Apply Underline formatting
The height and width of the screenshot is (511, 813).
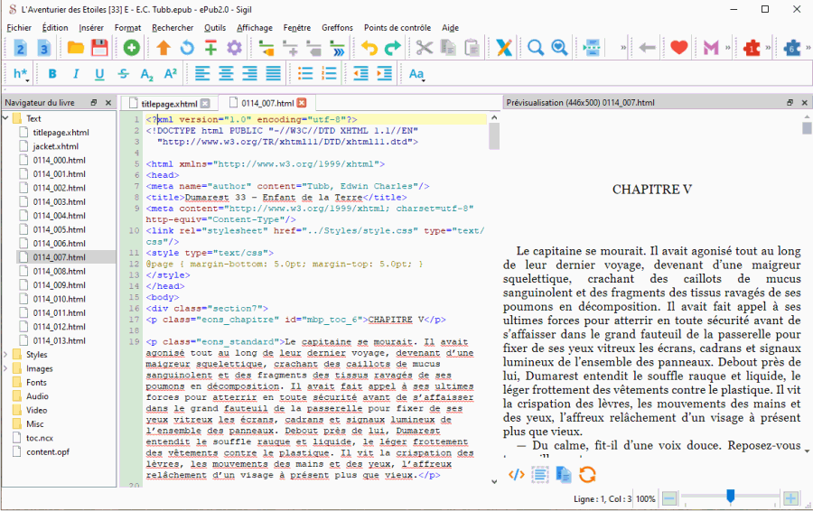tap(99, 74)
